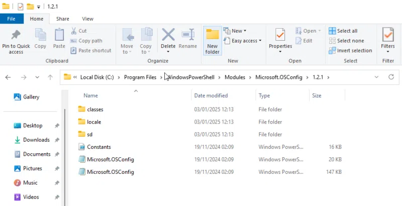Viewport: 402px width, 206px height.
Task: Click Program Files in address path
Action: (x=140, y=77)
